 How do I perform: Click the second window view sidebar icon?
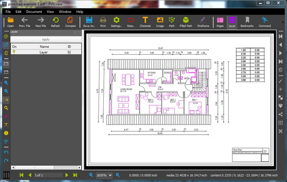[x=6, y=72]
